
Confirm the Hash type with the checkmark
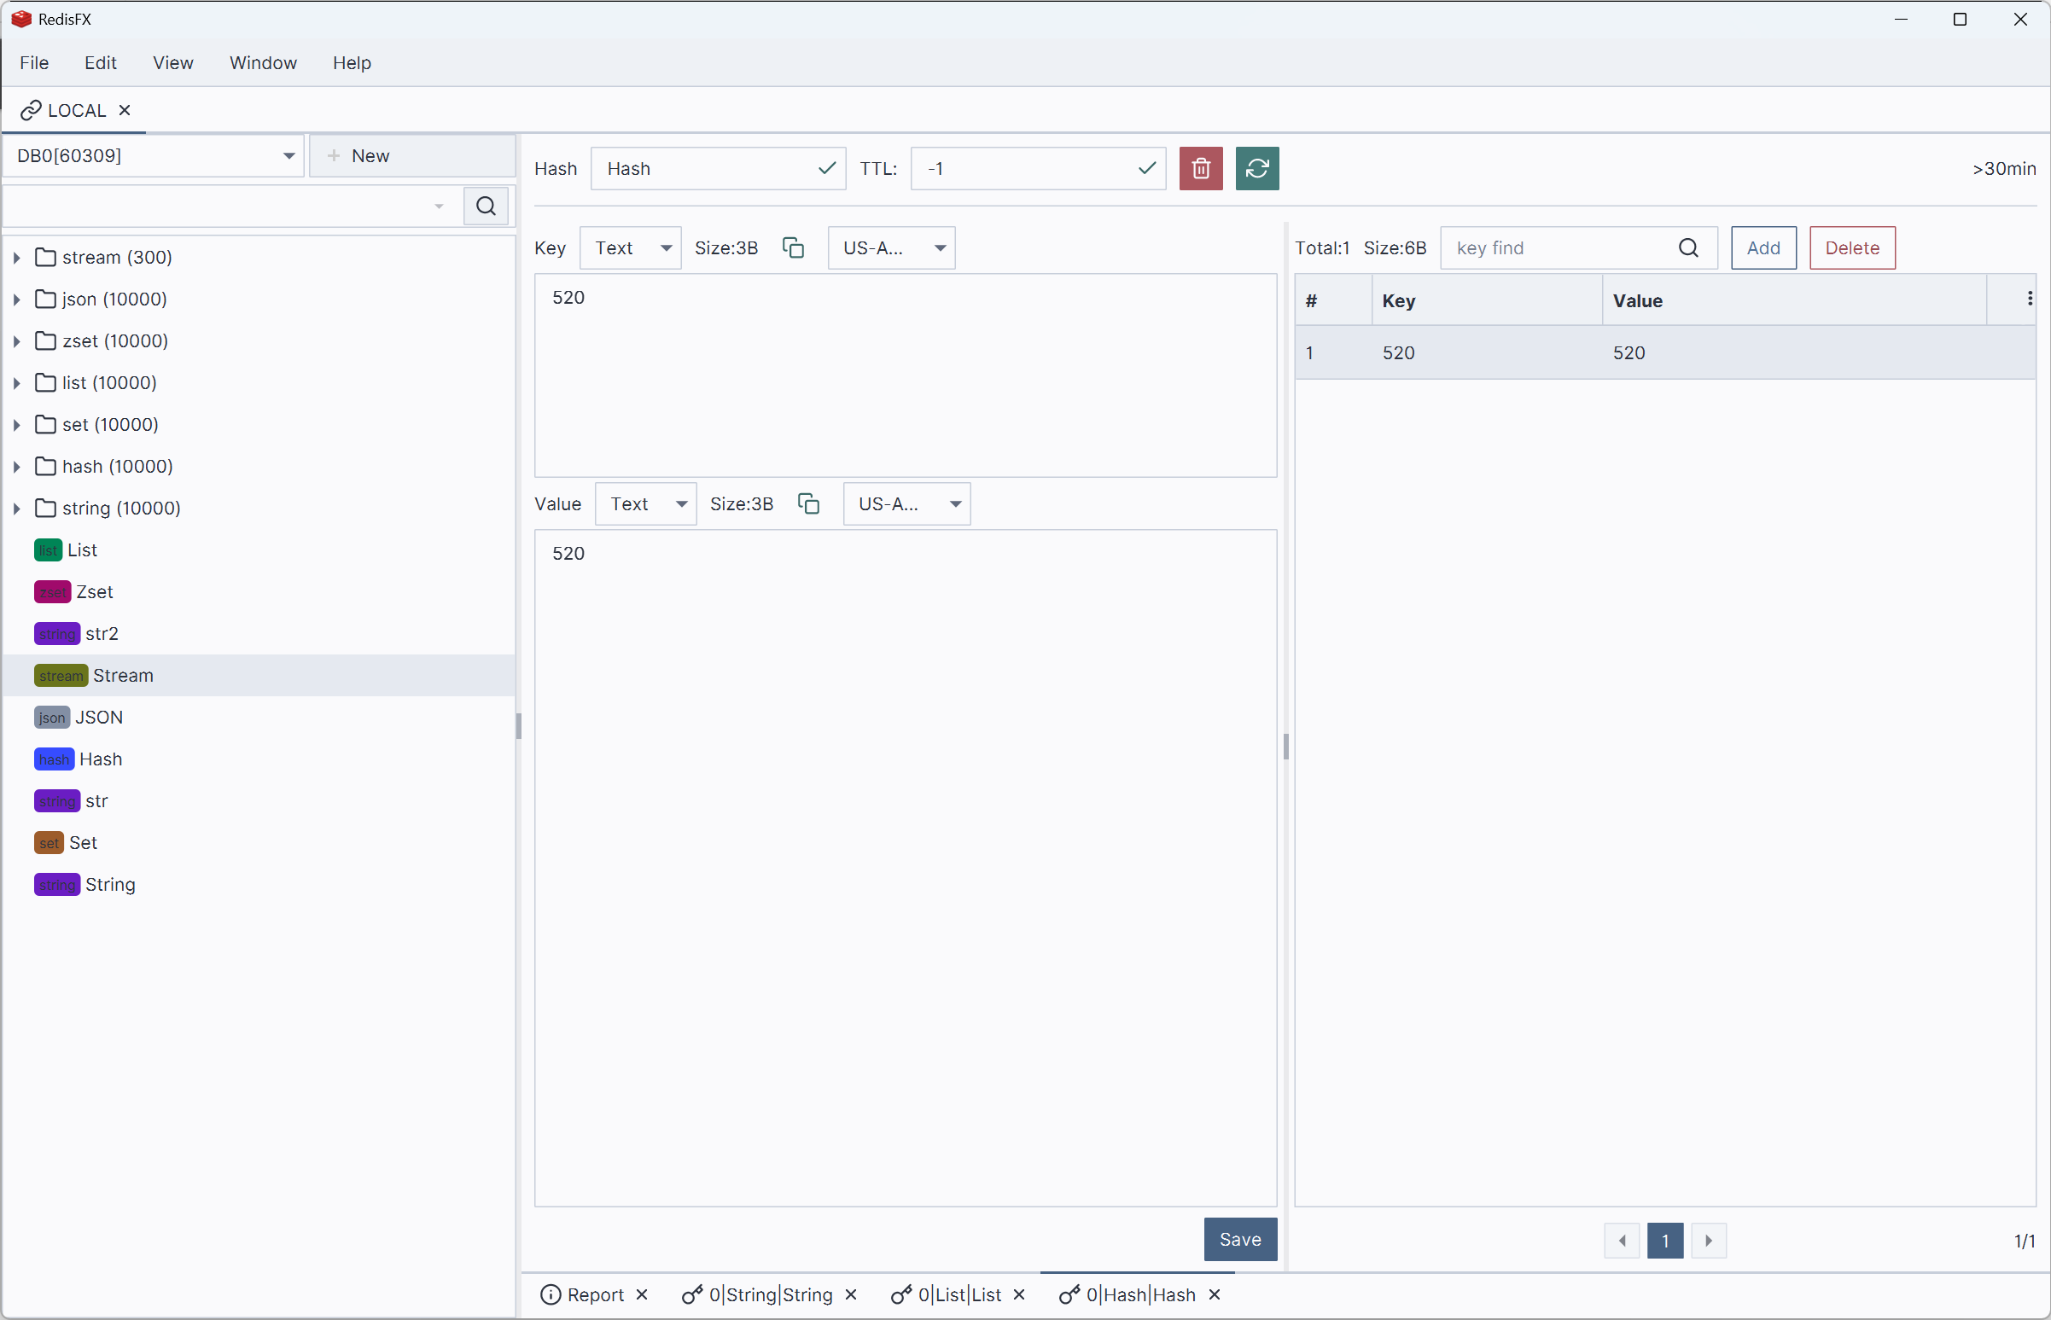click(x=825, y=168)
